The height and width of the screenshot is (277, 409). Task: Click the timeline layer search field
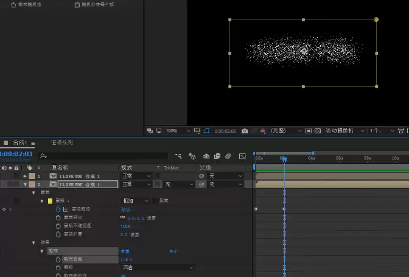[x=103, y=156]
